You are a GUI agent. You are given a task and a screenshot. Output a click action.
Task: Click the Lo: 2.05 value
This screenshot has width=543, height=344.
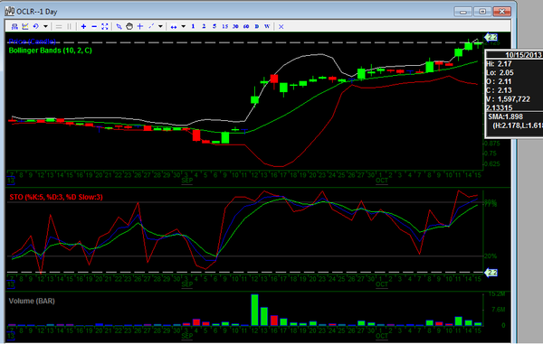click(x=500, y=72)
